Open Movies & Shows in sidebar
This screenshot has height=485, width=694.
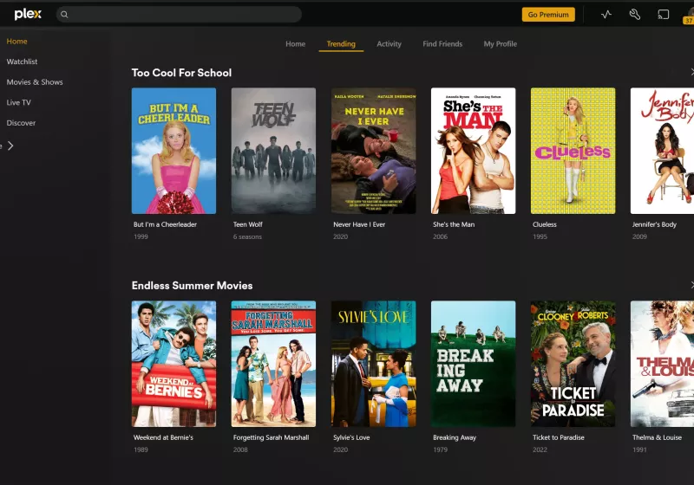(35, 82)
